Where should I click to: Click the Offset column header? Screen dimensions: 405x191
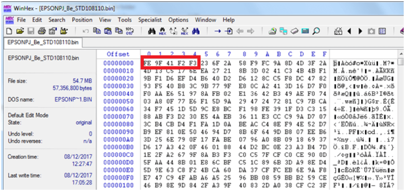118,54
